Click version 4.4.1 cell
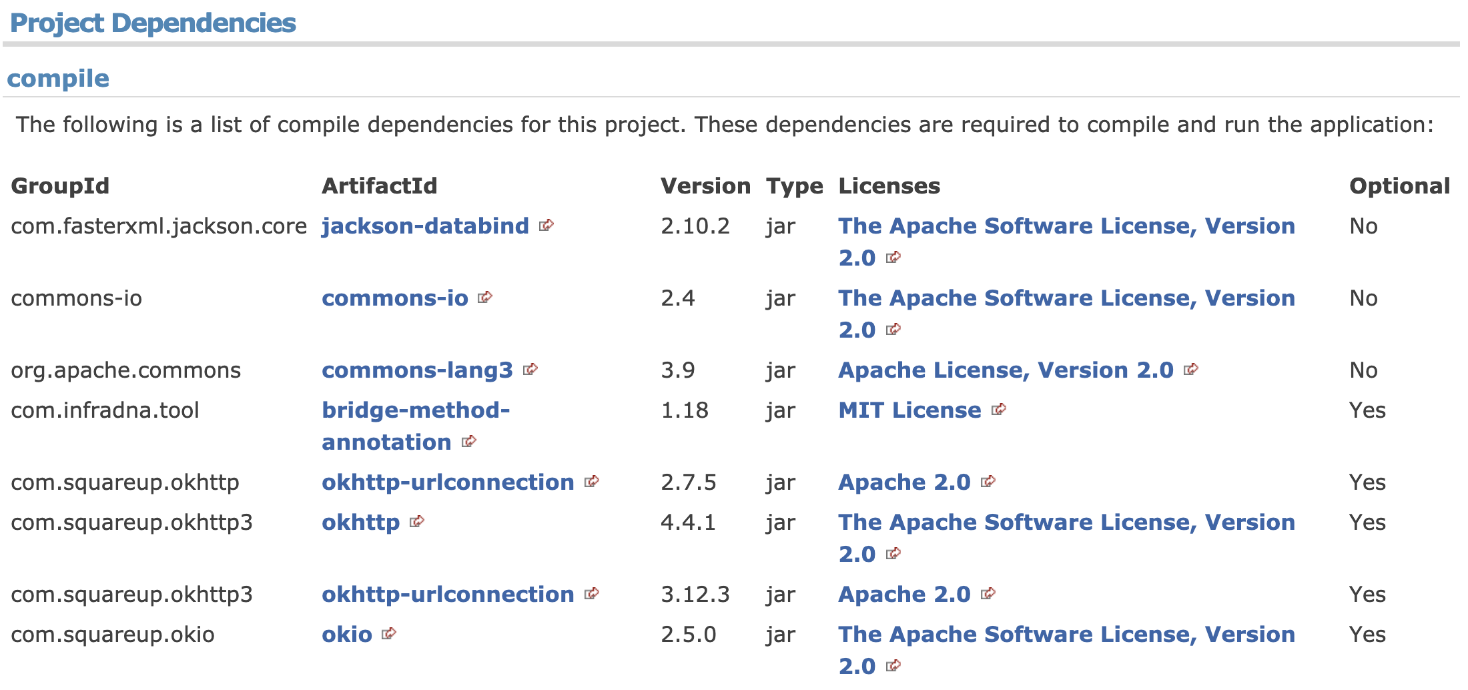 688,523
